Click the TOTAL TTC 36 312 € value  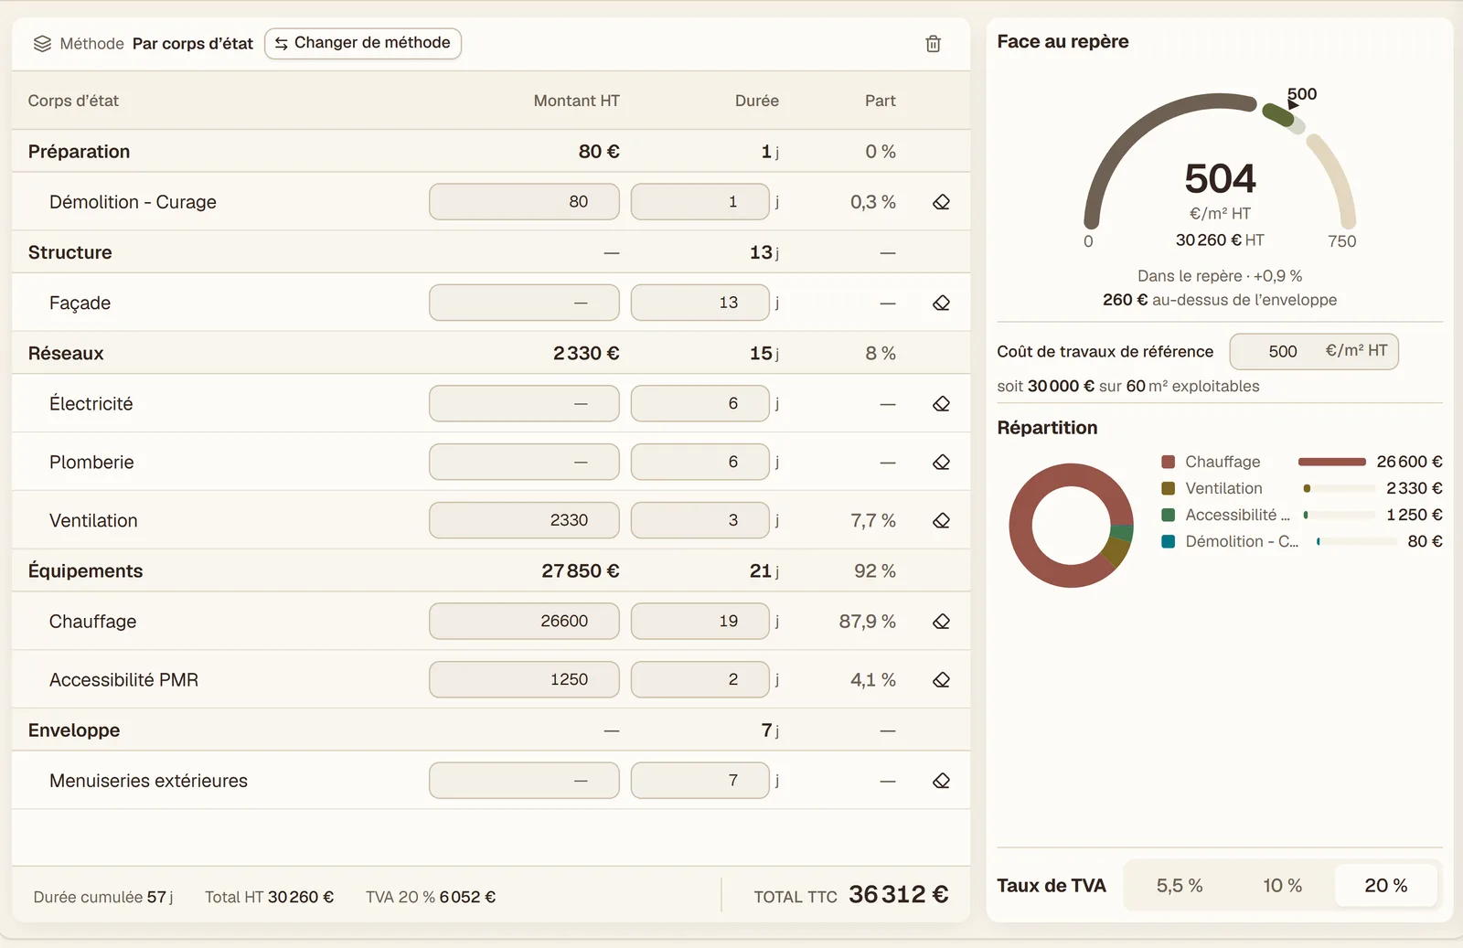(x=898, y=894)
